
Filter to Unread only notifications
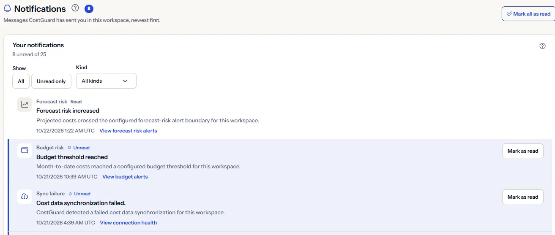pyautogui.click(x=51, y=81)
